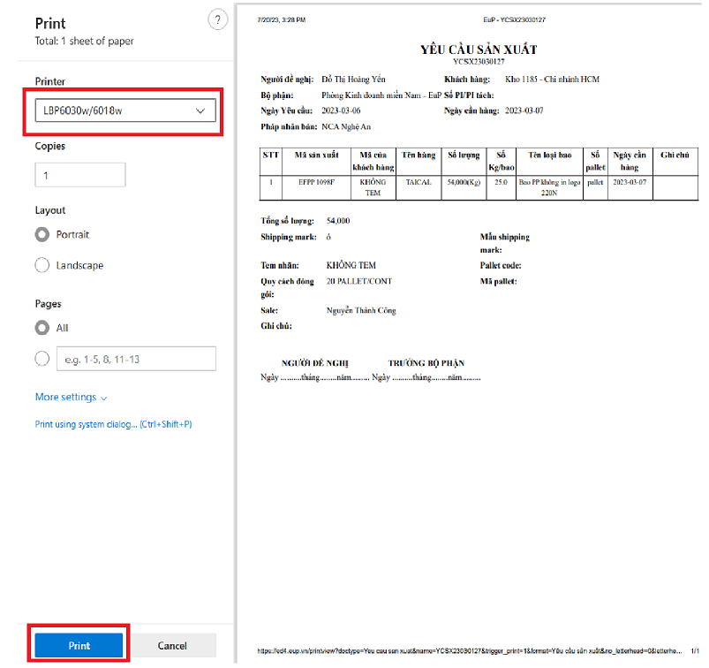Click the help question mark icon
The height and width of the screenshot is (668, 709).
click(x=216, y=21)
